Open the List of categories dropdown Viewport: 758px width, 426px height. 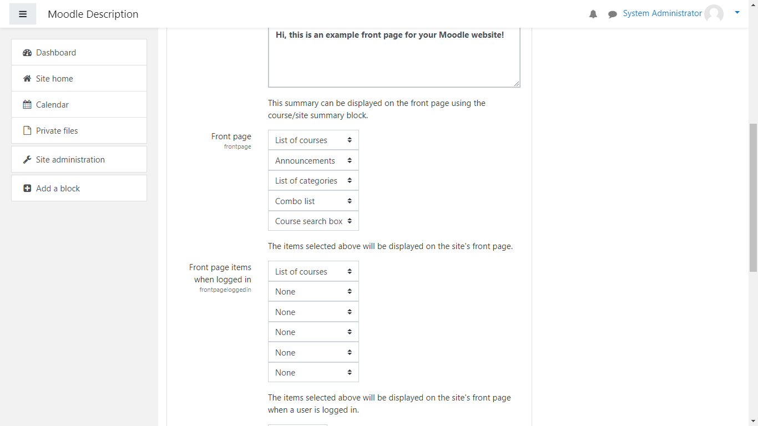[313, 180]
